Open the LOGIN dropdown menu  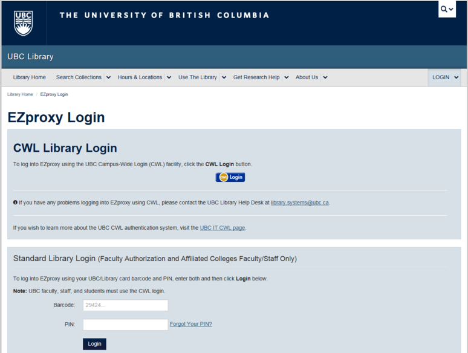[446, 77]
